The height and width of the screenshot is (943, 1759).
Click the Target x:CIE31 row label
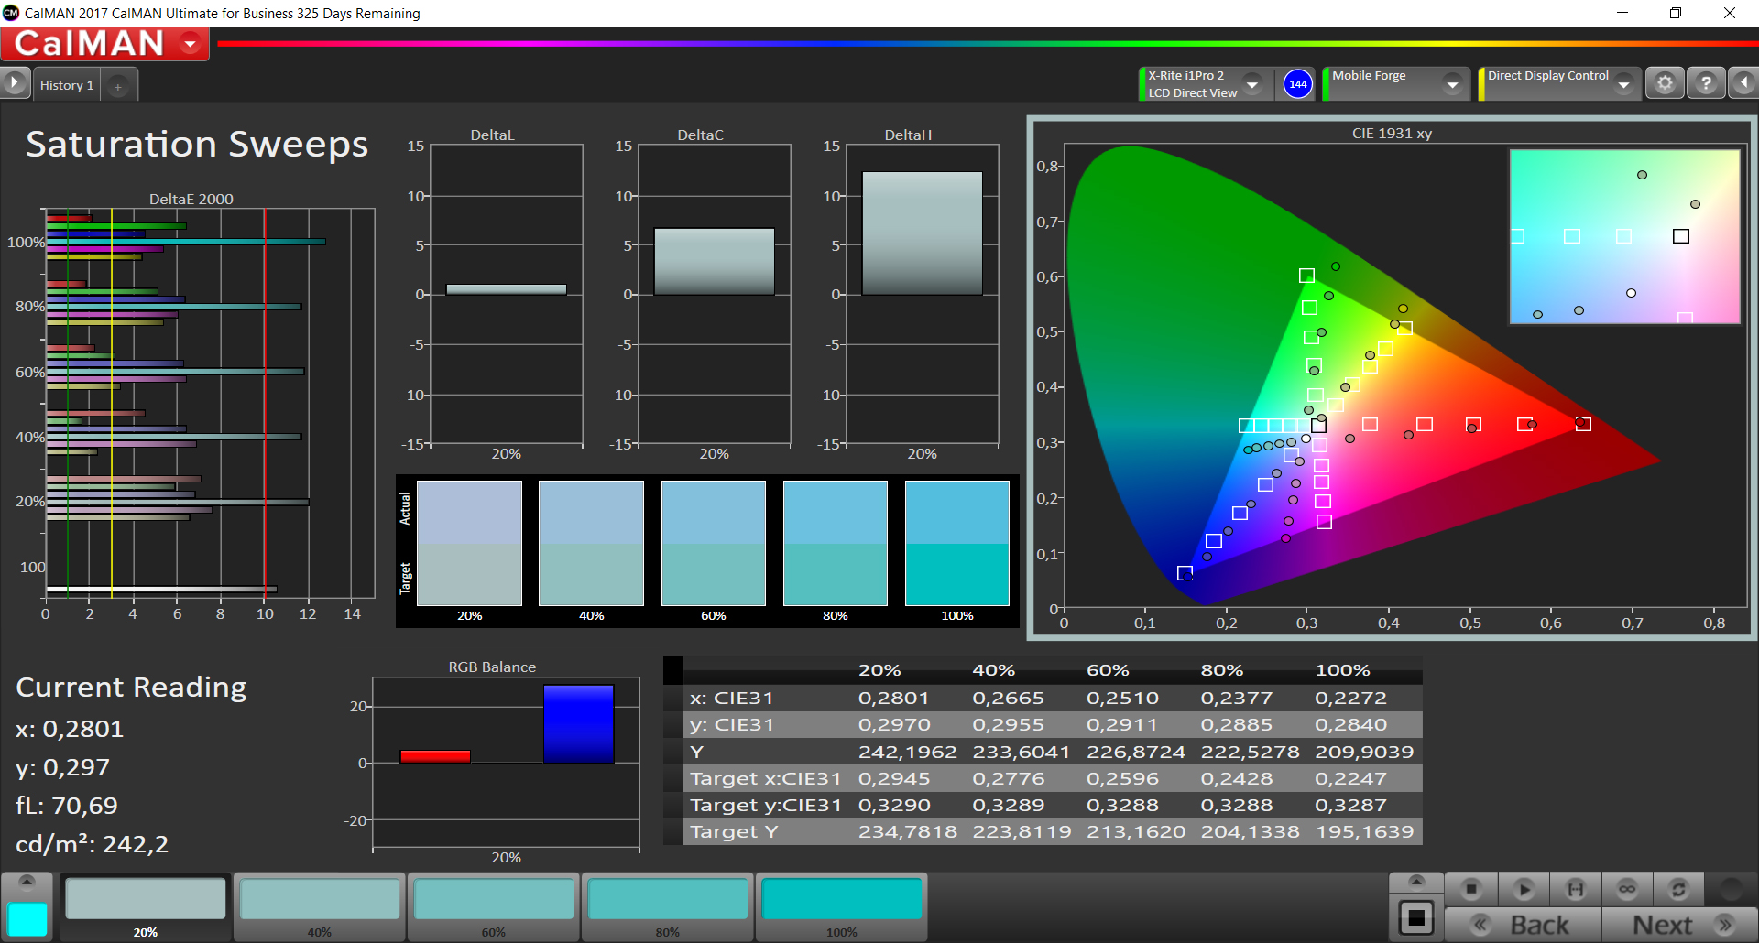click(x=765, y=778)
